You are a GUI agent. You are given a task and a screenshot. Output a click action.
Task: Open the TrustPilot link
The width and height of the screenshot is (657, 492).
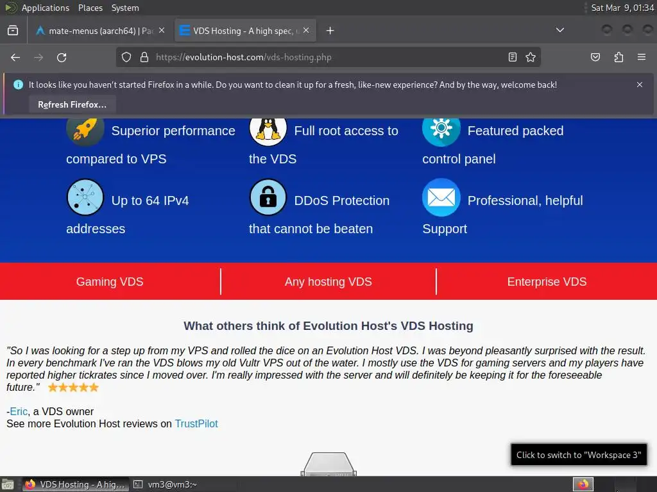tap(196, 424)
